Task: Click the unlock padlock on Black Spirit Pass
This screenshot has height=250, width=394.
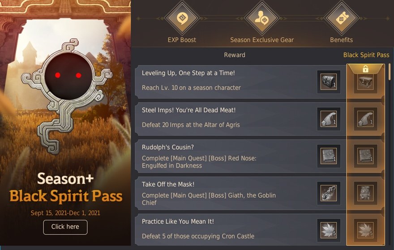Action: (x=366, y=69)
